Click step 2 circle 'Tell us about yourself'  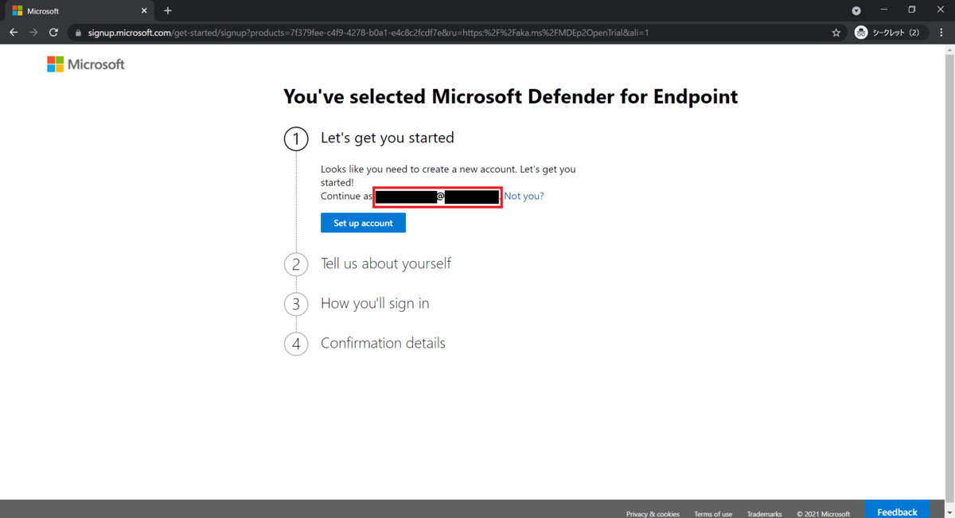click(x=296, y=264)
